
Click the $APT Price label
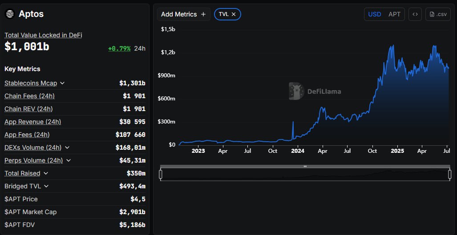pyautogui.click(x=21, y=199)
